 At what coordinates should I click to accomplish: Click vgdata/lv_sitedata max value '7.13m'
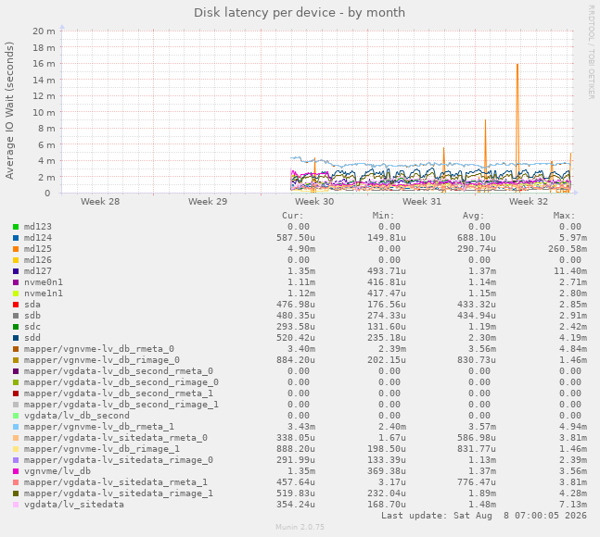click(x=572, y=505)
